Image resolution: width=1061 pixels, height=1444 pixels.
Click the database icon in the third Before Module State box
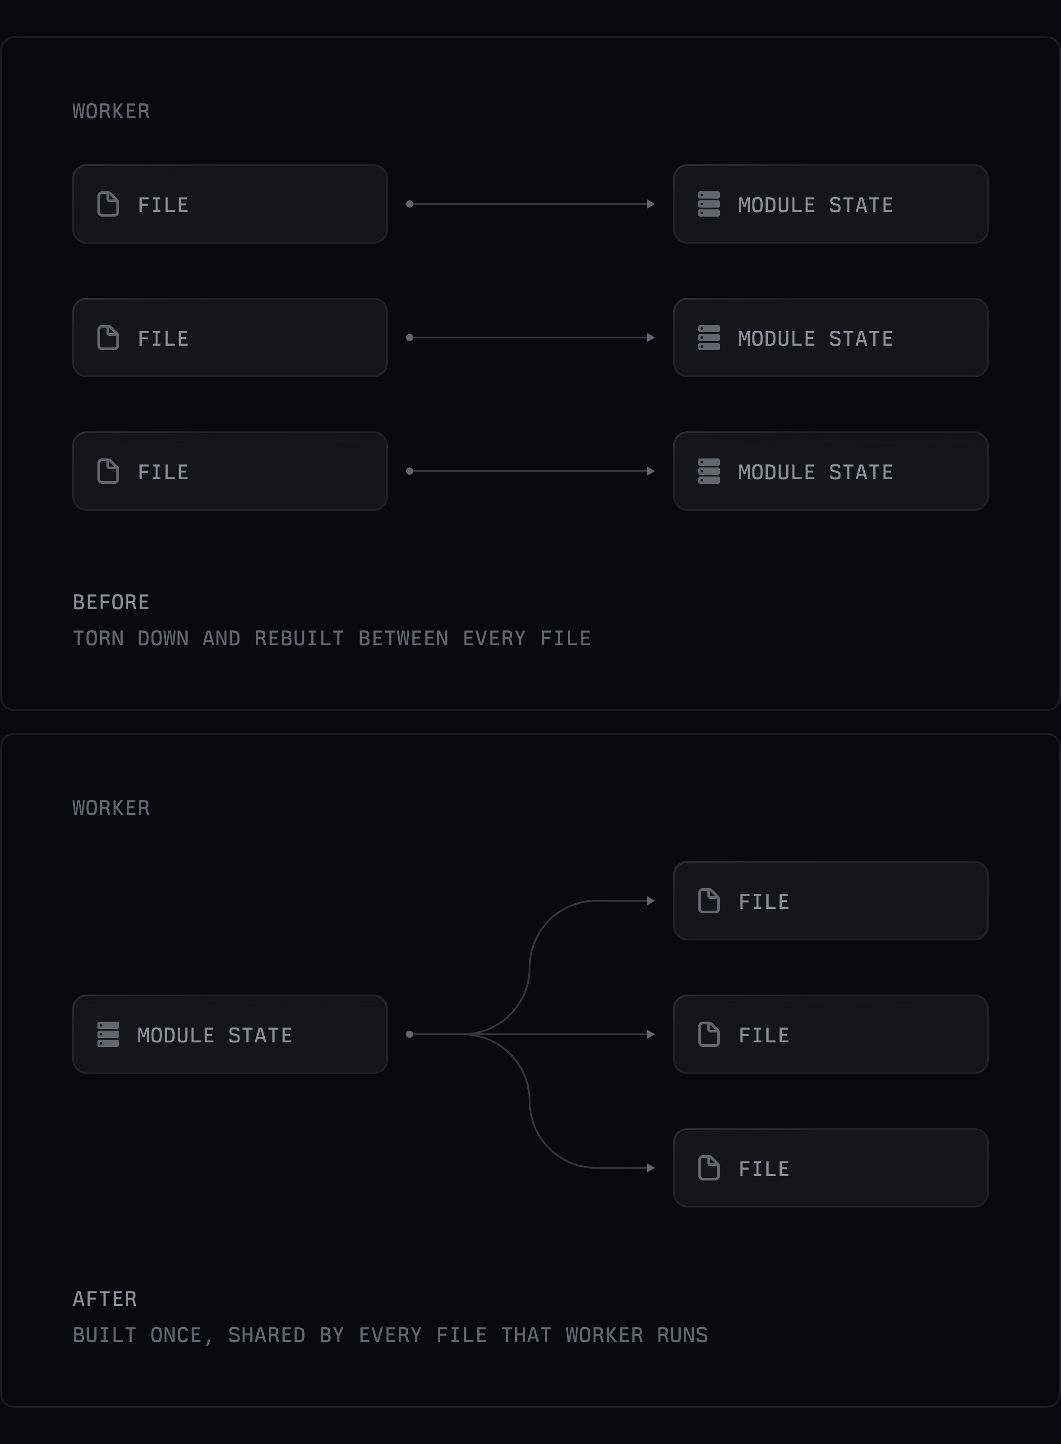coord(709,472)
